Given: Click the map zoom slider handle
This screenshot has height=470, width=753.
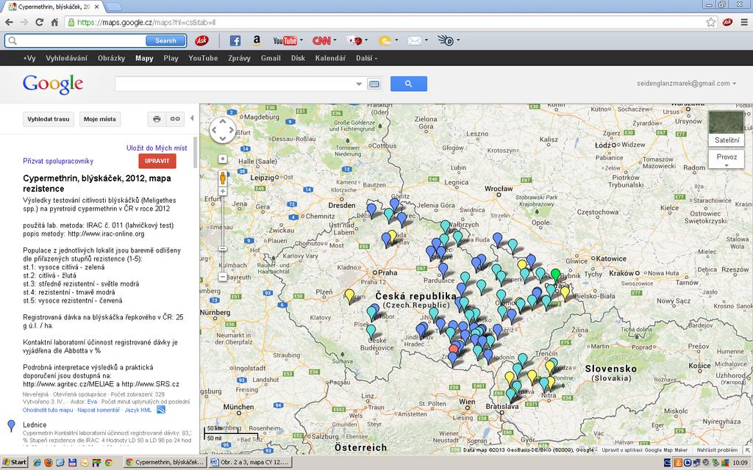Looking at the screenshot, I should click(222, 249).
